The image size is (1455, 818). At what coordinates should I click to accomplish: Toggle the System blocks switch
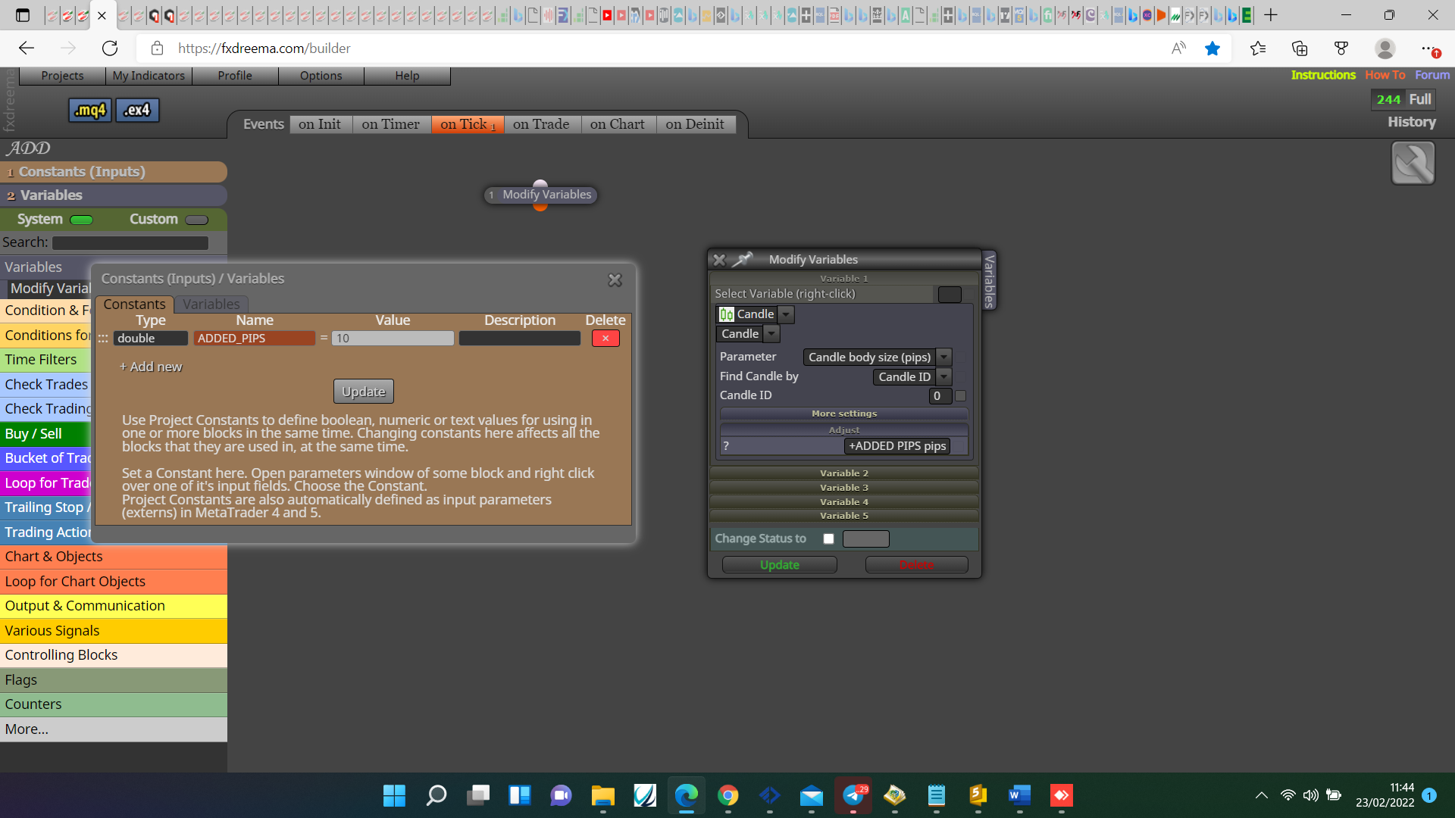coord(81,220)
